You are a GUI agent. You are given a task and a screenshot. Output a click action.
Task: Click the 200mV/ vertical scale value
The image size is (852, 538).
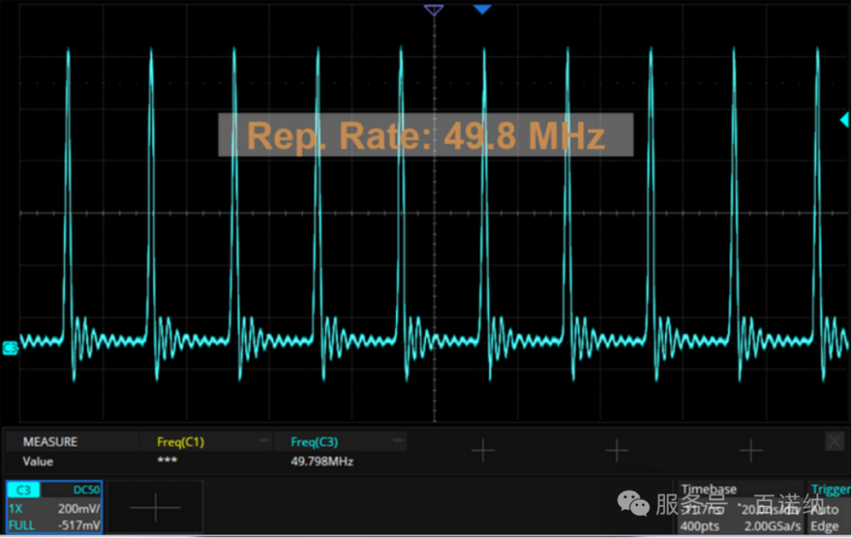[78, 509]
